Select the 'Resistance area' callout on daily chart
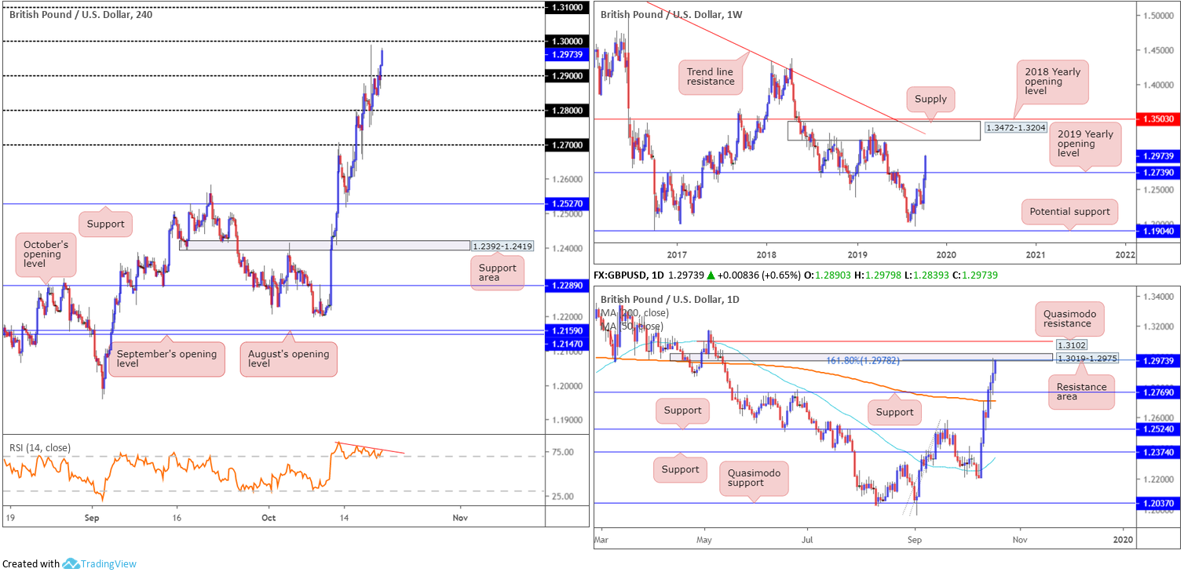Screen dimensions: 1184x576 [1081, 392]
